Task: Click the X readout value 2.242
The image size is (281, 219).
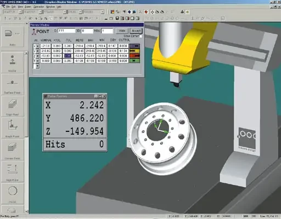Action: [92, 105]
